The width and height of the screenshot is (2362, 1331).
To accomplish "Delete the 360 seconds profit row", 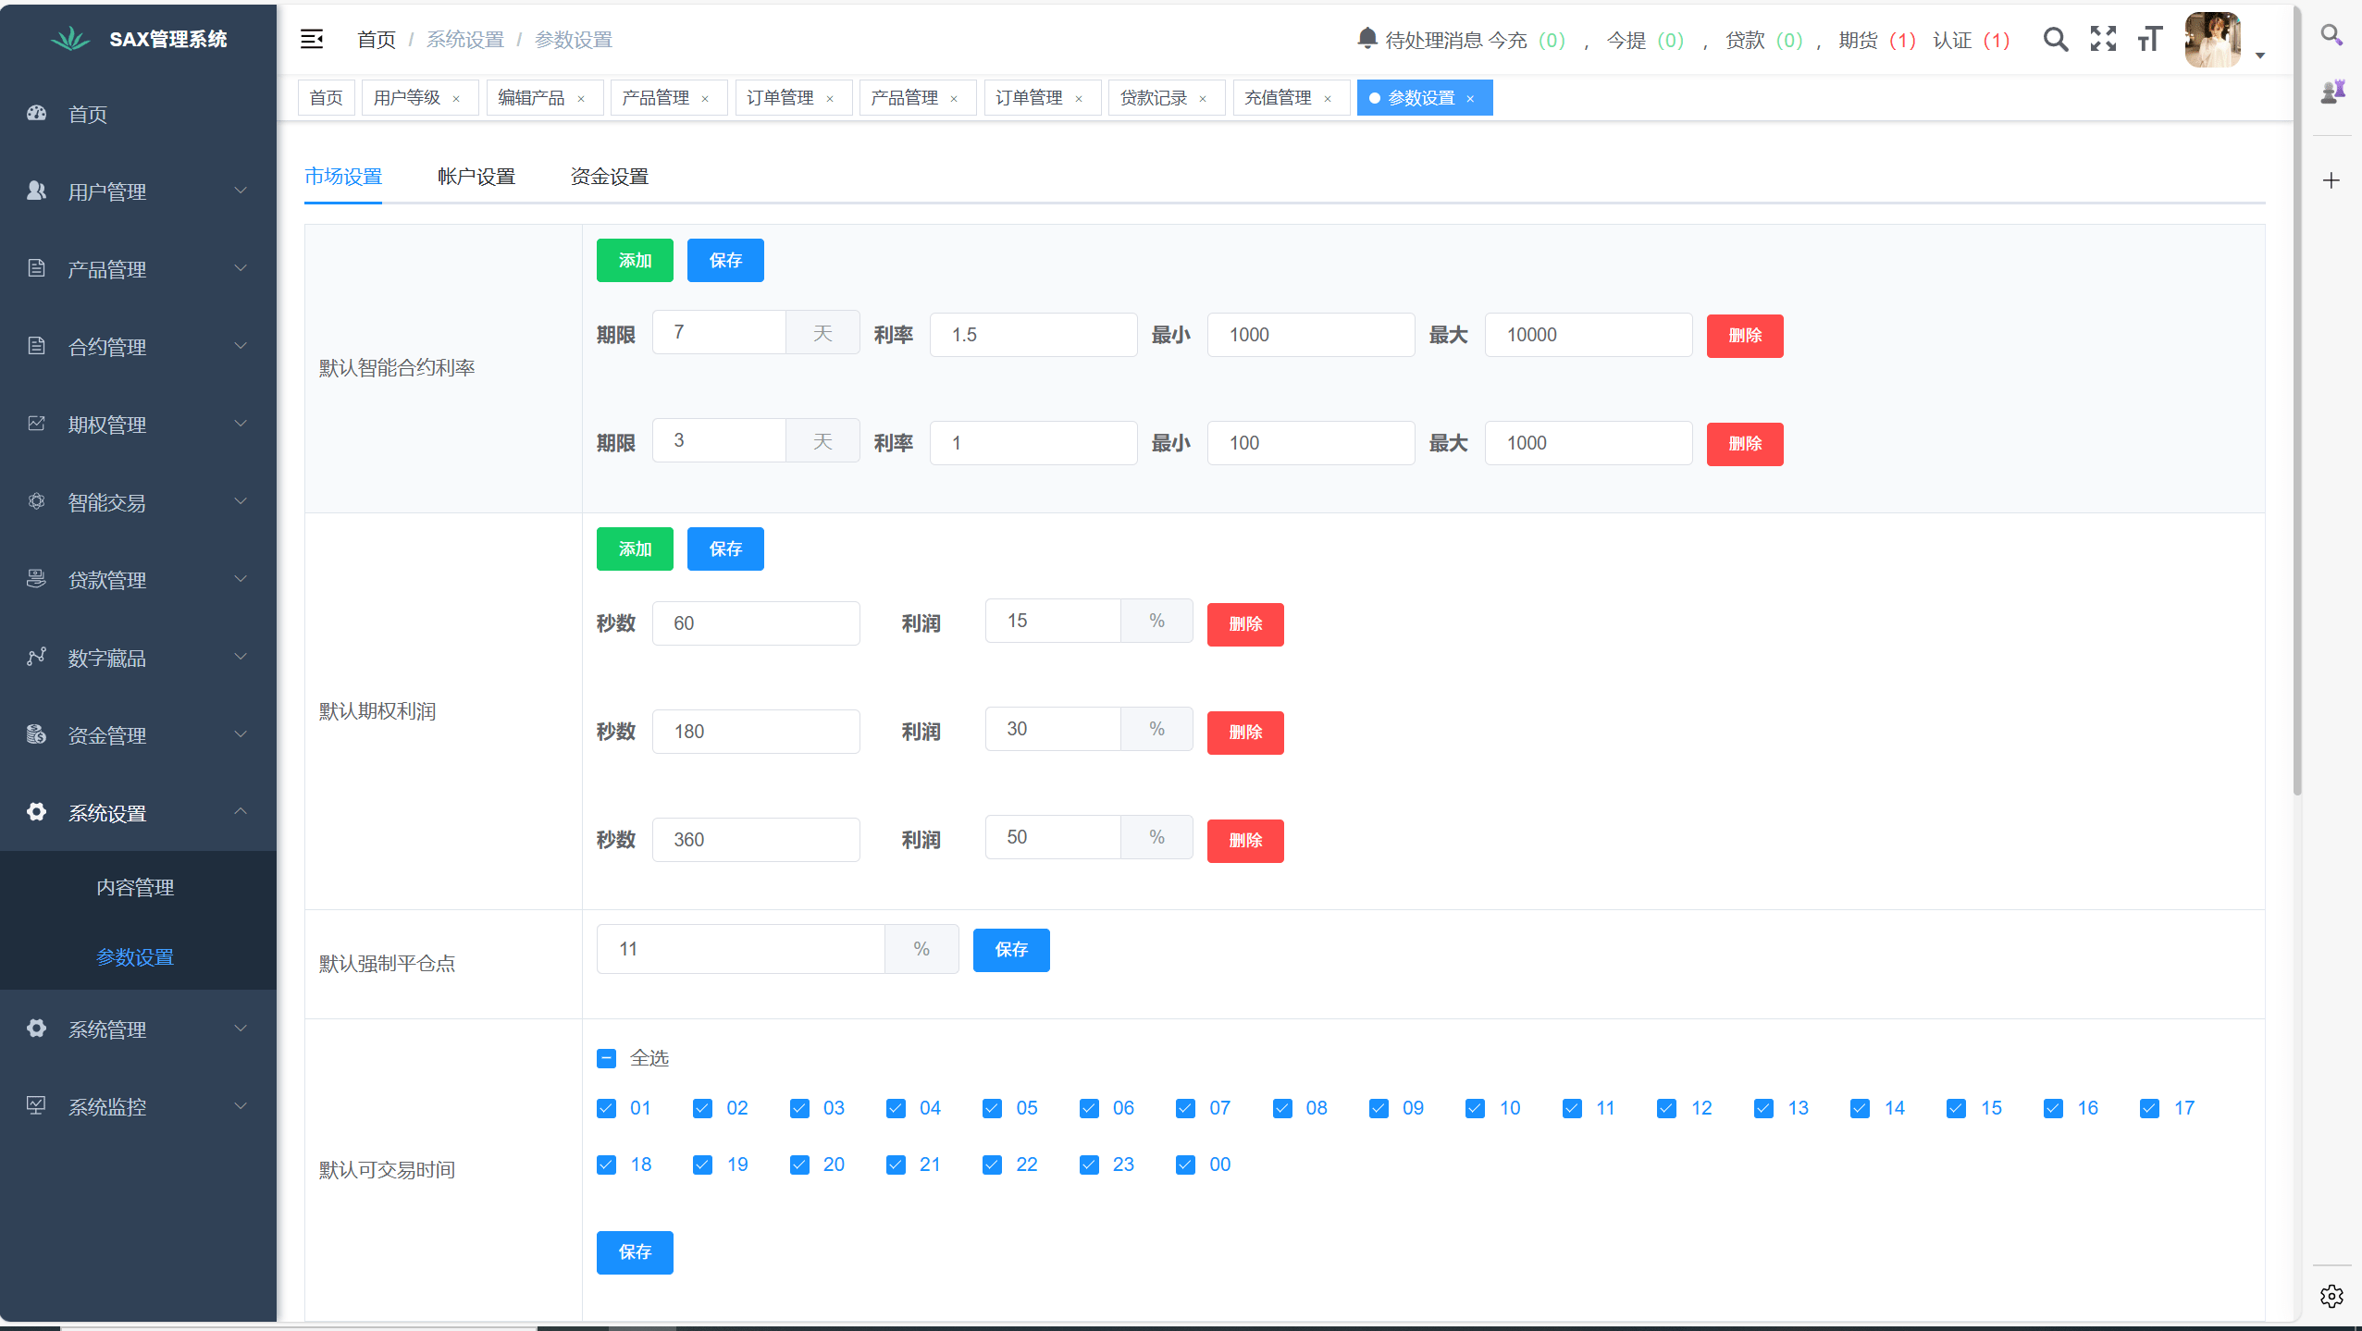I will click(x=1245, y=841).
